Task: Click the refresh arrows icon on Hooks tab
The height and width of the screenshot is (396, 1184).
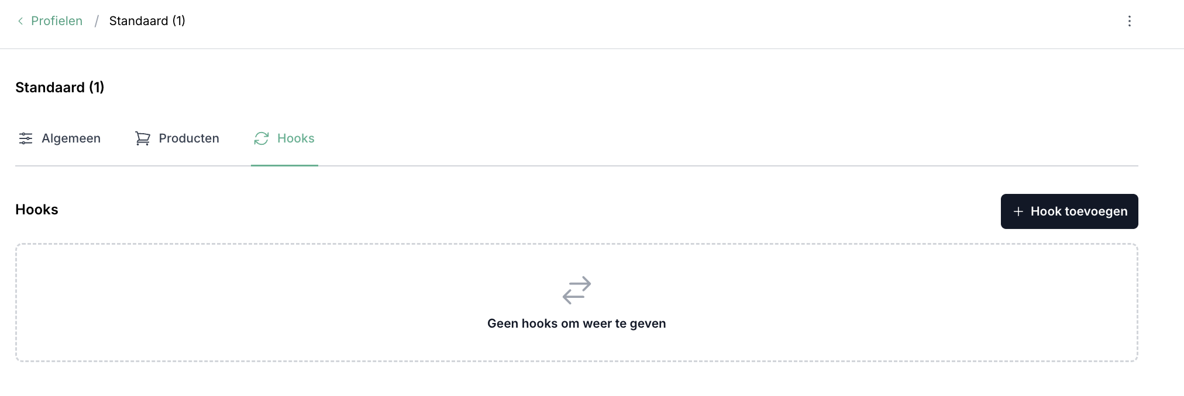Action: click(x=261, y=138)
